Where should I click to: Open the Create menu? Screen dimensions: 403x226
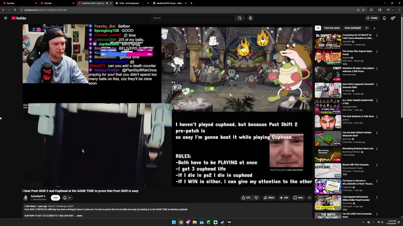point(372,18)
